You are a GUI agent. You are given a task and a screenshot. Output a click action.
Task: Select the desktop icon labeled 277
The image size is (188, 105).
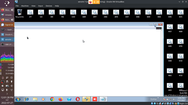click(x=30, y=13)
